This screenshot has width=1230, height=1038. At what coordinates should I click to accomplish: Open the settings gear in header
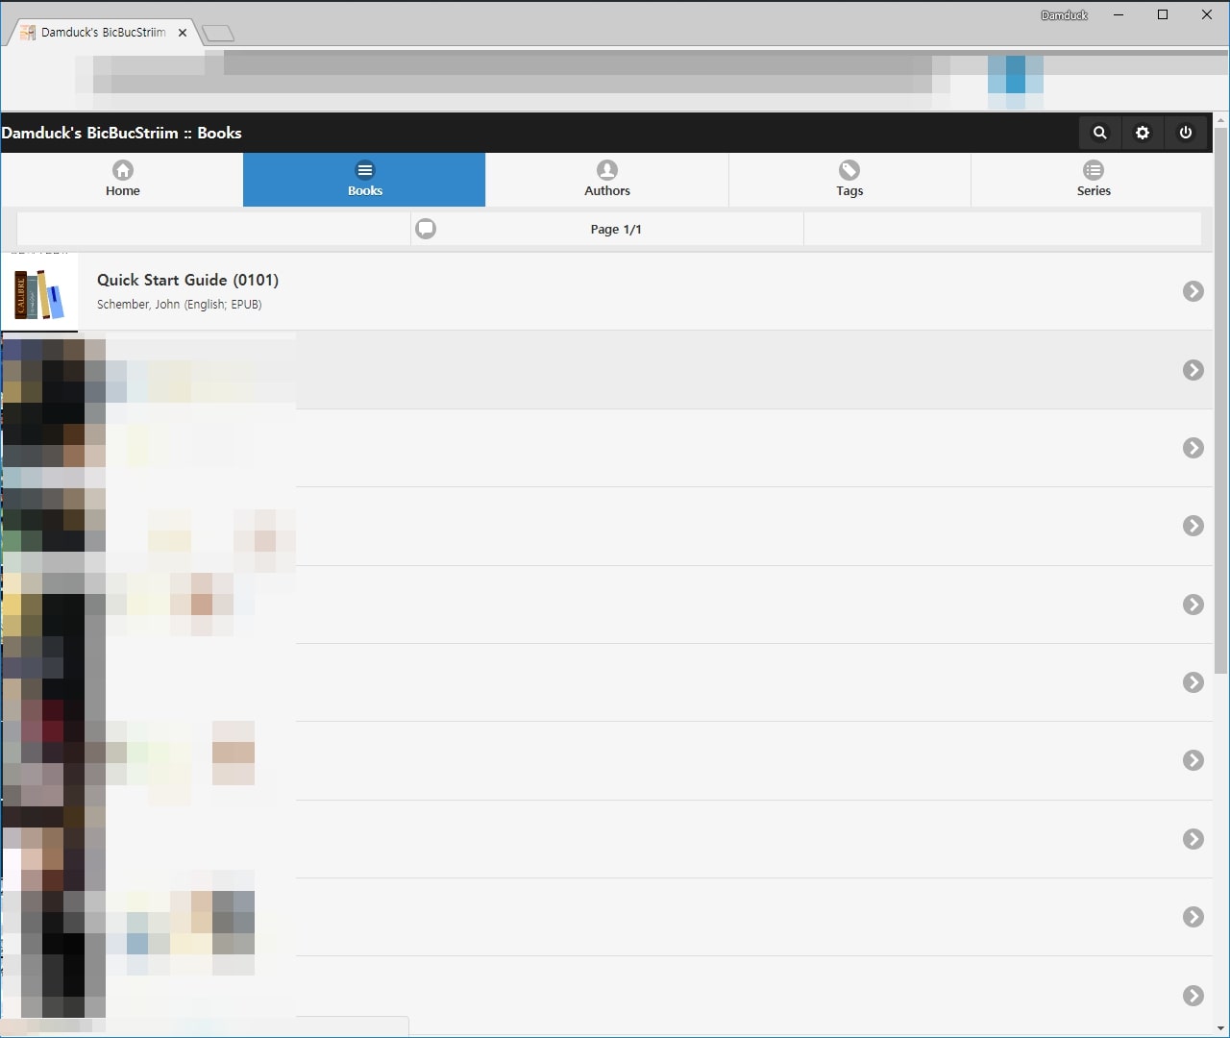tap(1143, 133)
